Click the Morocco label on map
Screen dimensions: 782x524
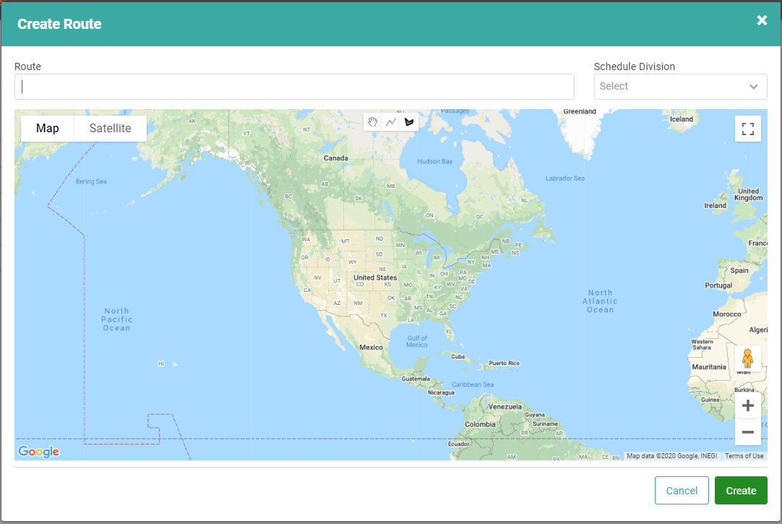726,314
